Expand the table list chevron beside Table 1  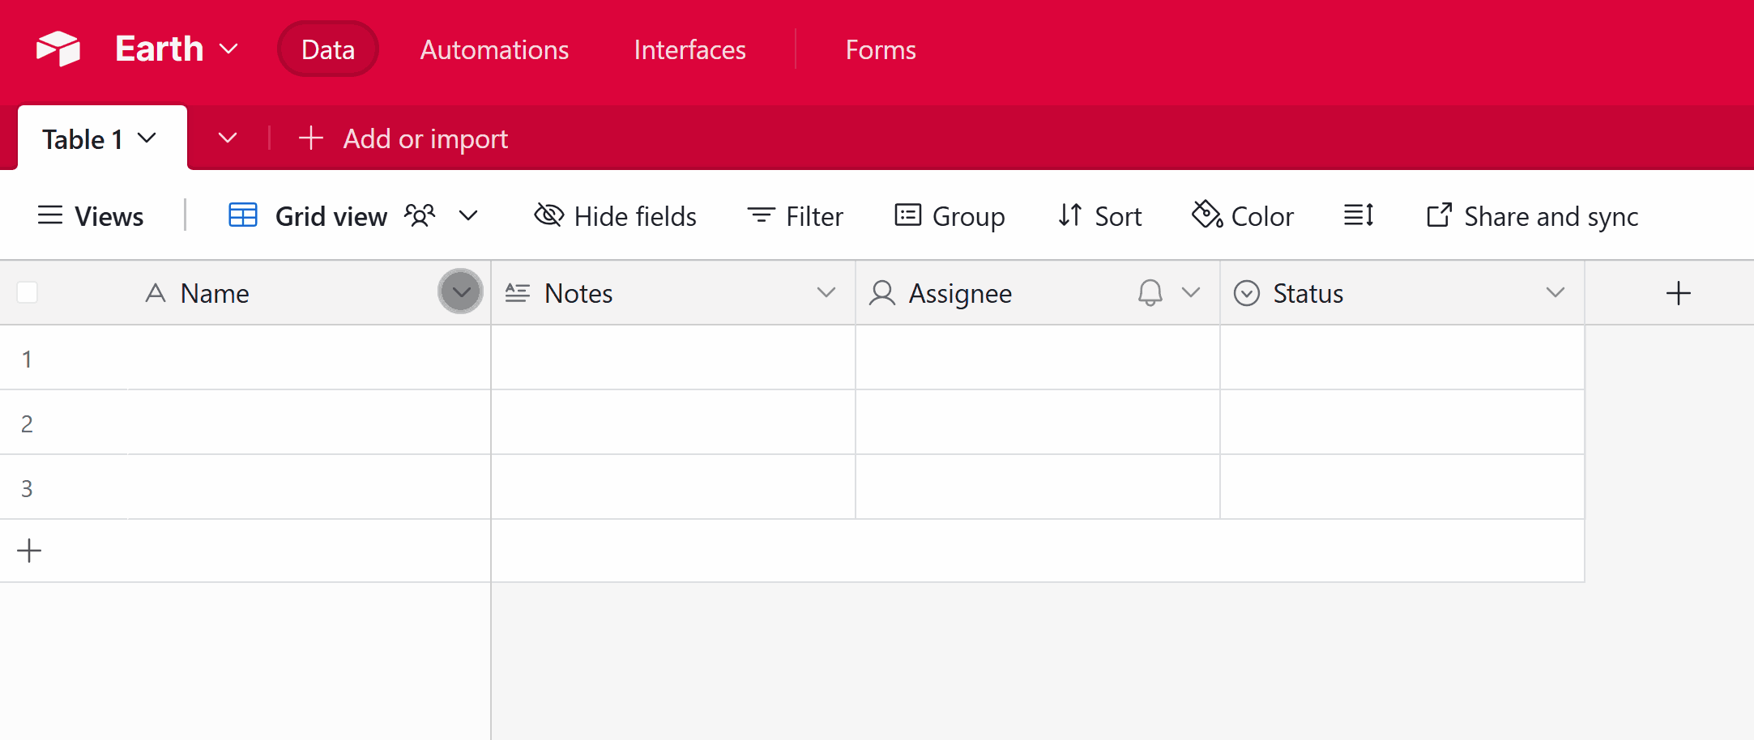[228, 138]
